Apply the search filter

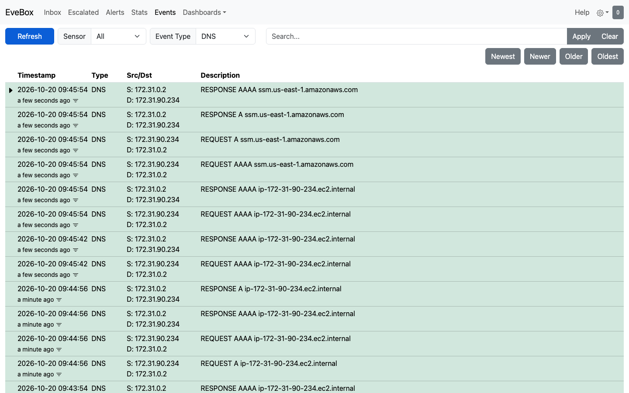pyautogui.click(x=581, y=36)
